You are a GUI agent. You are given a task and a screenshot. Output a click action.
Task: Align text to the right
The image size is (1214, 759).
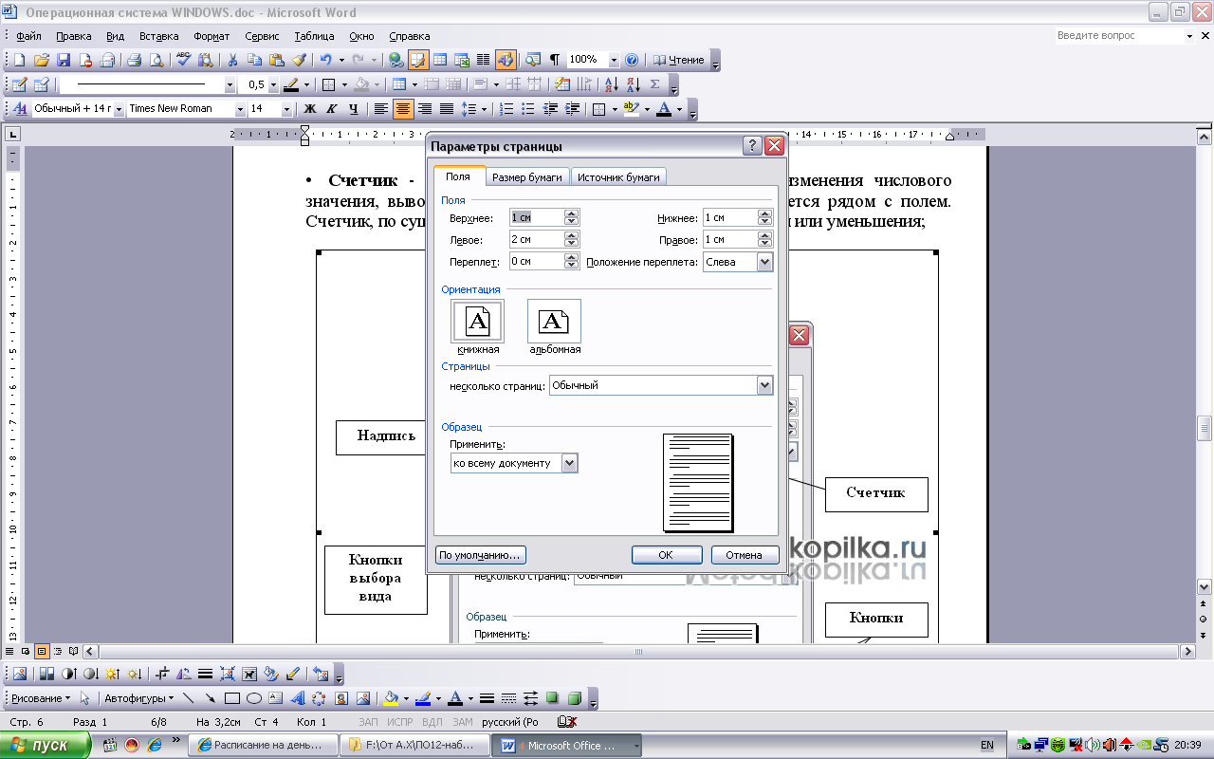pyautogui.click(x=425, y=109)
